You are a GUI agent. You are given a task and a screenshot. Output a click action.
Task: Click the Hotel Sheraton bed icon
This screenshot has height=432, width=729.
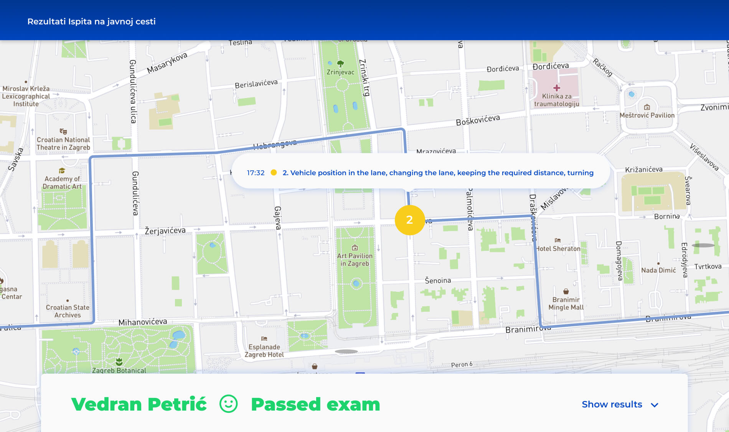click(x=557, y=241)
